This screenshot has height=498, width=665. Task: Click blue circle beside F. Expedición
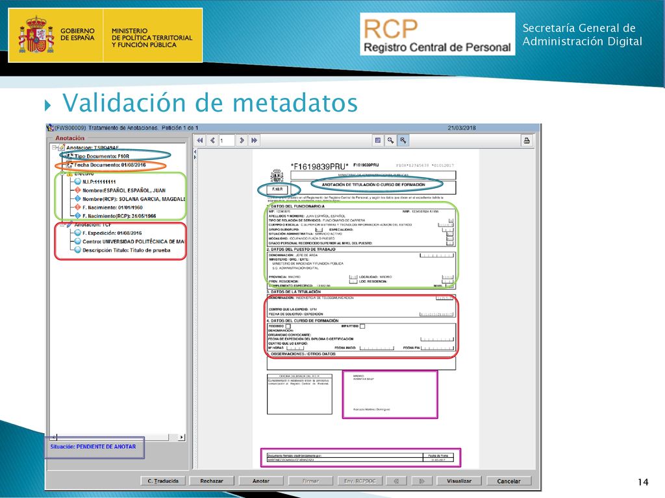(78, 233)
